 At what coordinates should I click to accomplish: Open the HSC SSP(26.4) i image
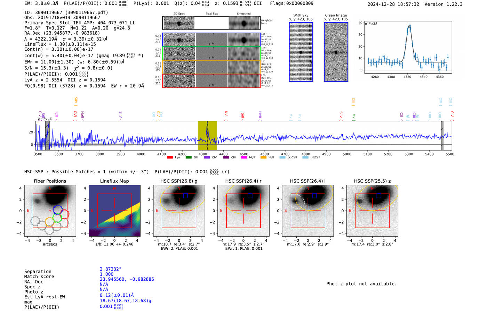pyautogui.click(x=308, y=211)
